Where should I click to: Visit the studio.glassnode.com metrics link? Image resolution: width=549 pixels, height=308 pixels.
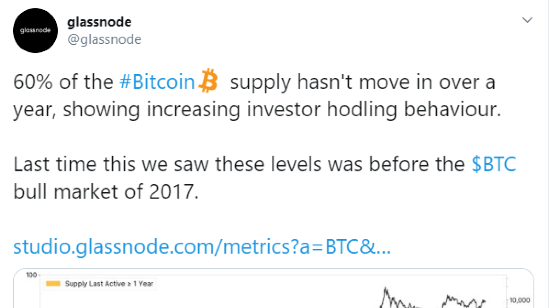pyautogui.click(x=202, y=246)
